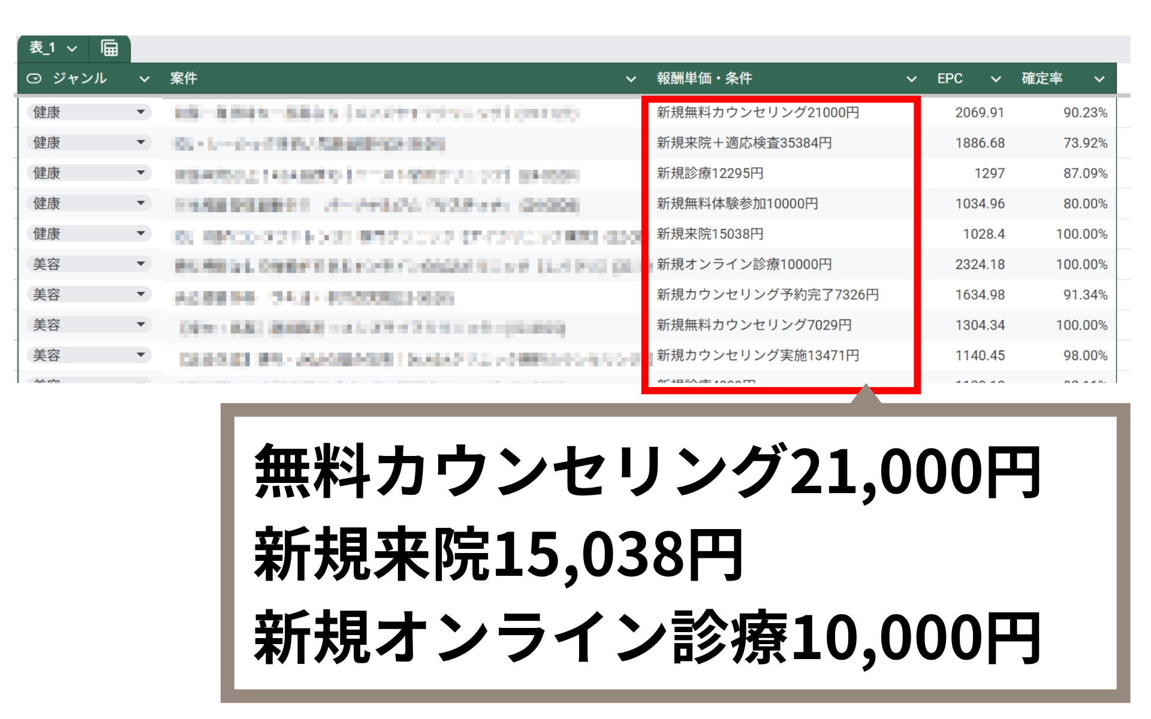Open the 案件 column filter chevron
The height and width of the screenshot is (719, 1151).
(x=631, y=79)
